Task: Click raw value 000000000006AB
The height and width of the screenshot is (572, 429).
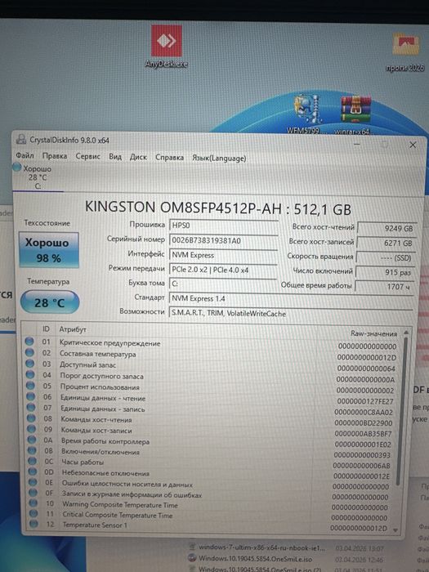Action: pyautogui.click(x=361, y=466)
